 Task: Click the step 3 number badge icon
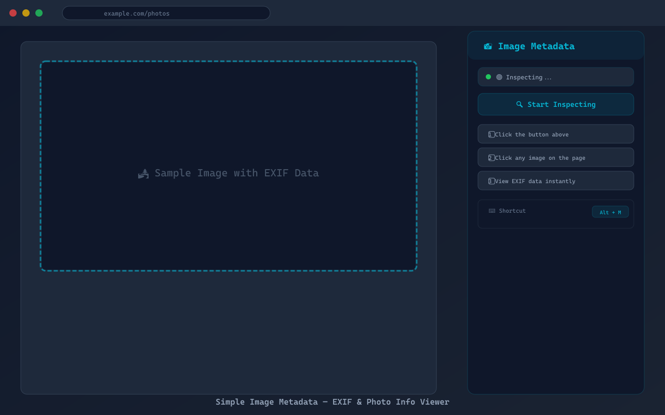(490, 181)
